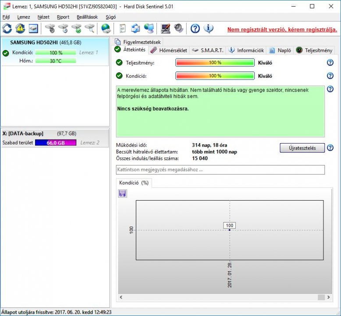Open the Beállítások menu
Viewport: 341px width, 316px height.
(x=87, y=17)
